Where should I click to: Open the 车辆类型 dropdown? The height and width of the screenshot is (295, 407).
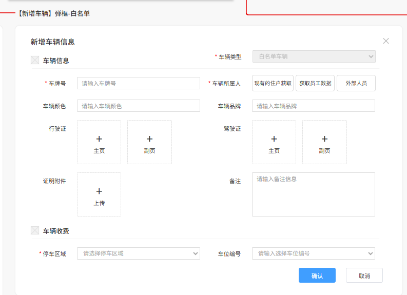click(x=314, y=56)
